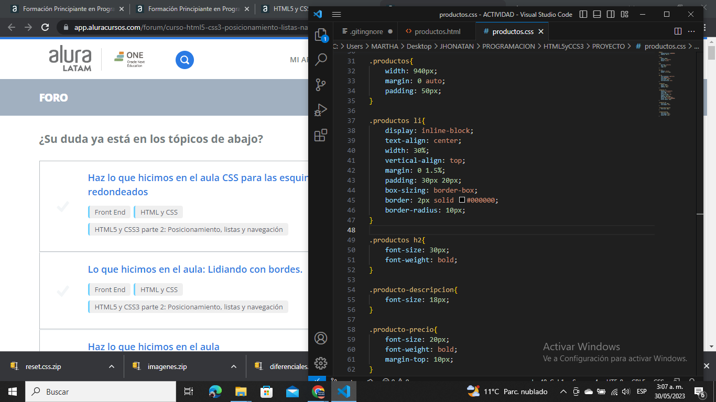Place cursor on empty line 48
The width and height of the screenshot is (716, 402).
point(512,230)
